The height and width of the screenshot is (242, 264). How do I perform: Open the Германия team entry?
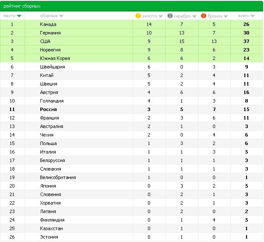pos(50,33)
